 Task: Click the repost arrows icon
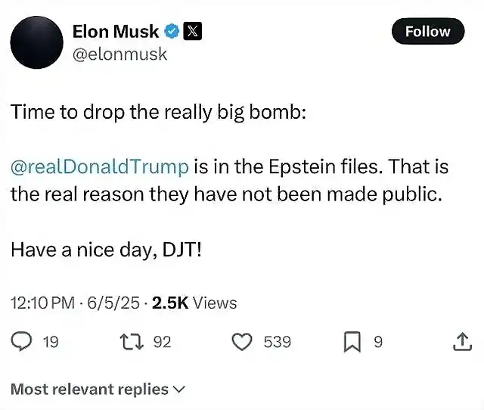coord(132,342)
